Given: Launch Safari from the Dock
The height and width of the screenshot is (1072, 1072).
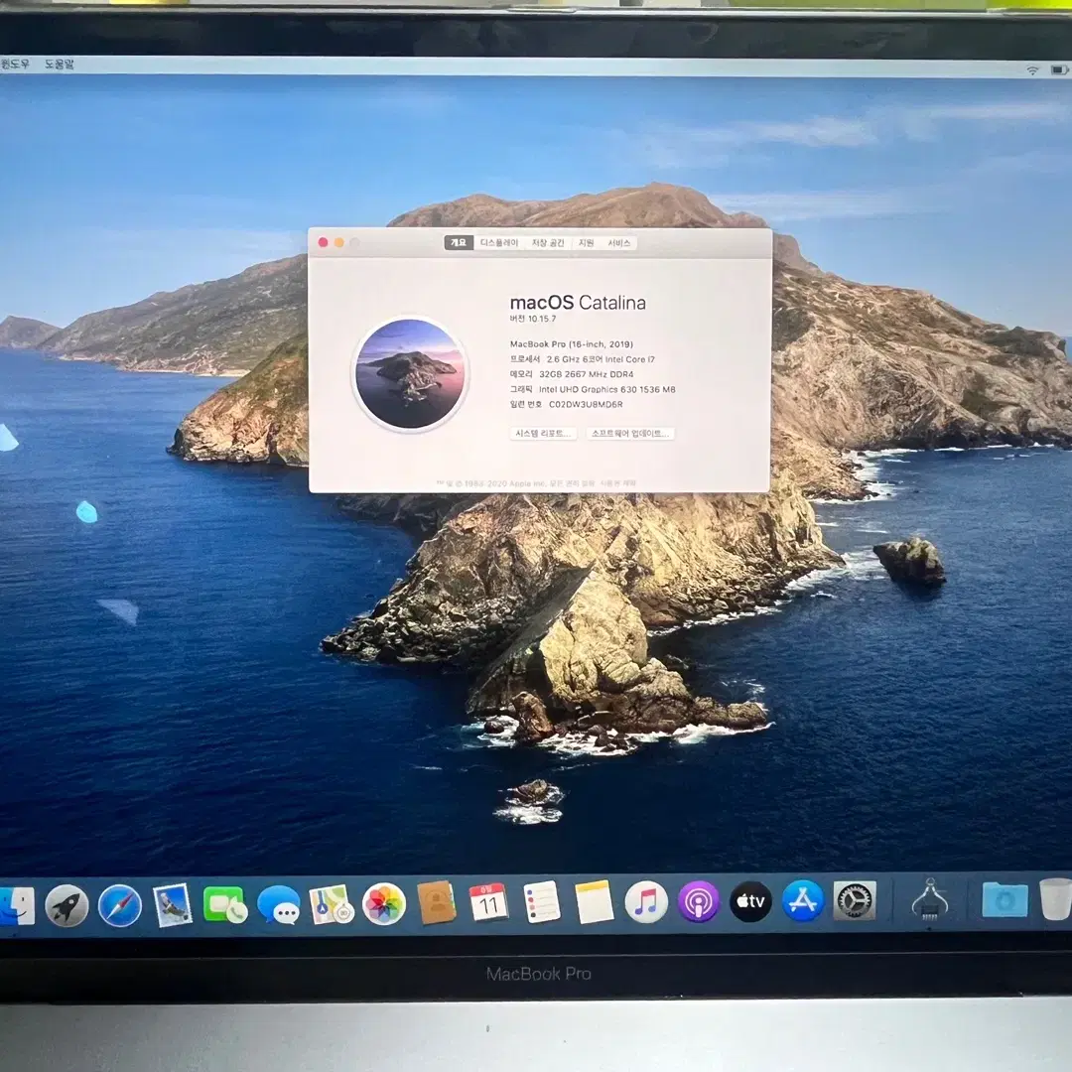Looking at the screenshot, I should 120,905.
